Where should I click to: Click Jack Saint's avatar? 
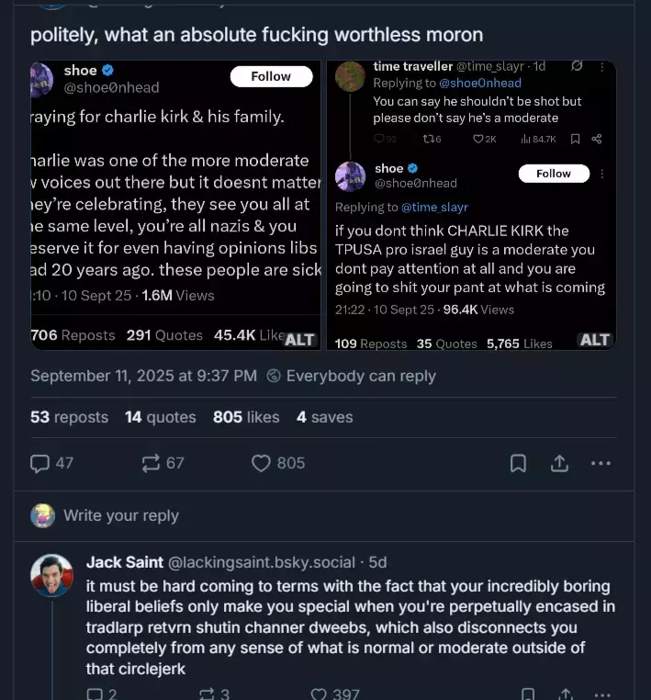tap(51, 575)
